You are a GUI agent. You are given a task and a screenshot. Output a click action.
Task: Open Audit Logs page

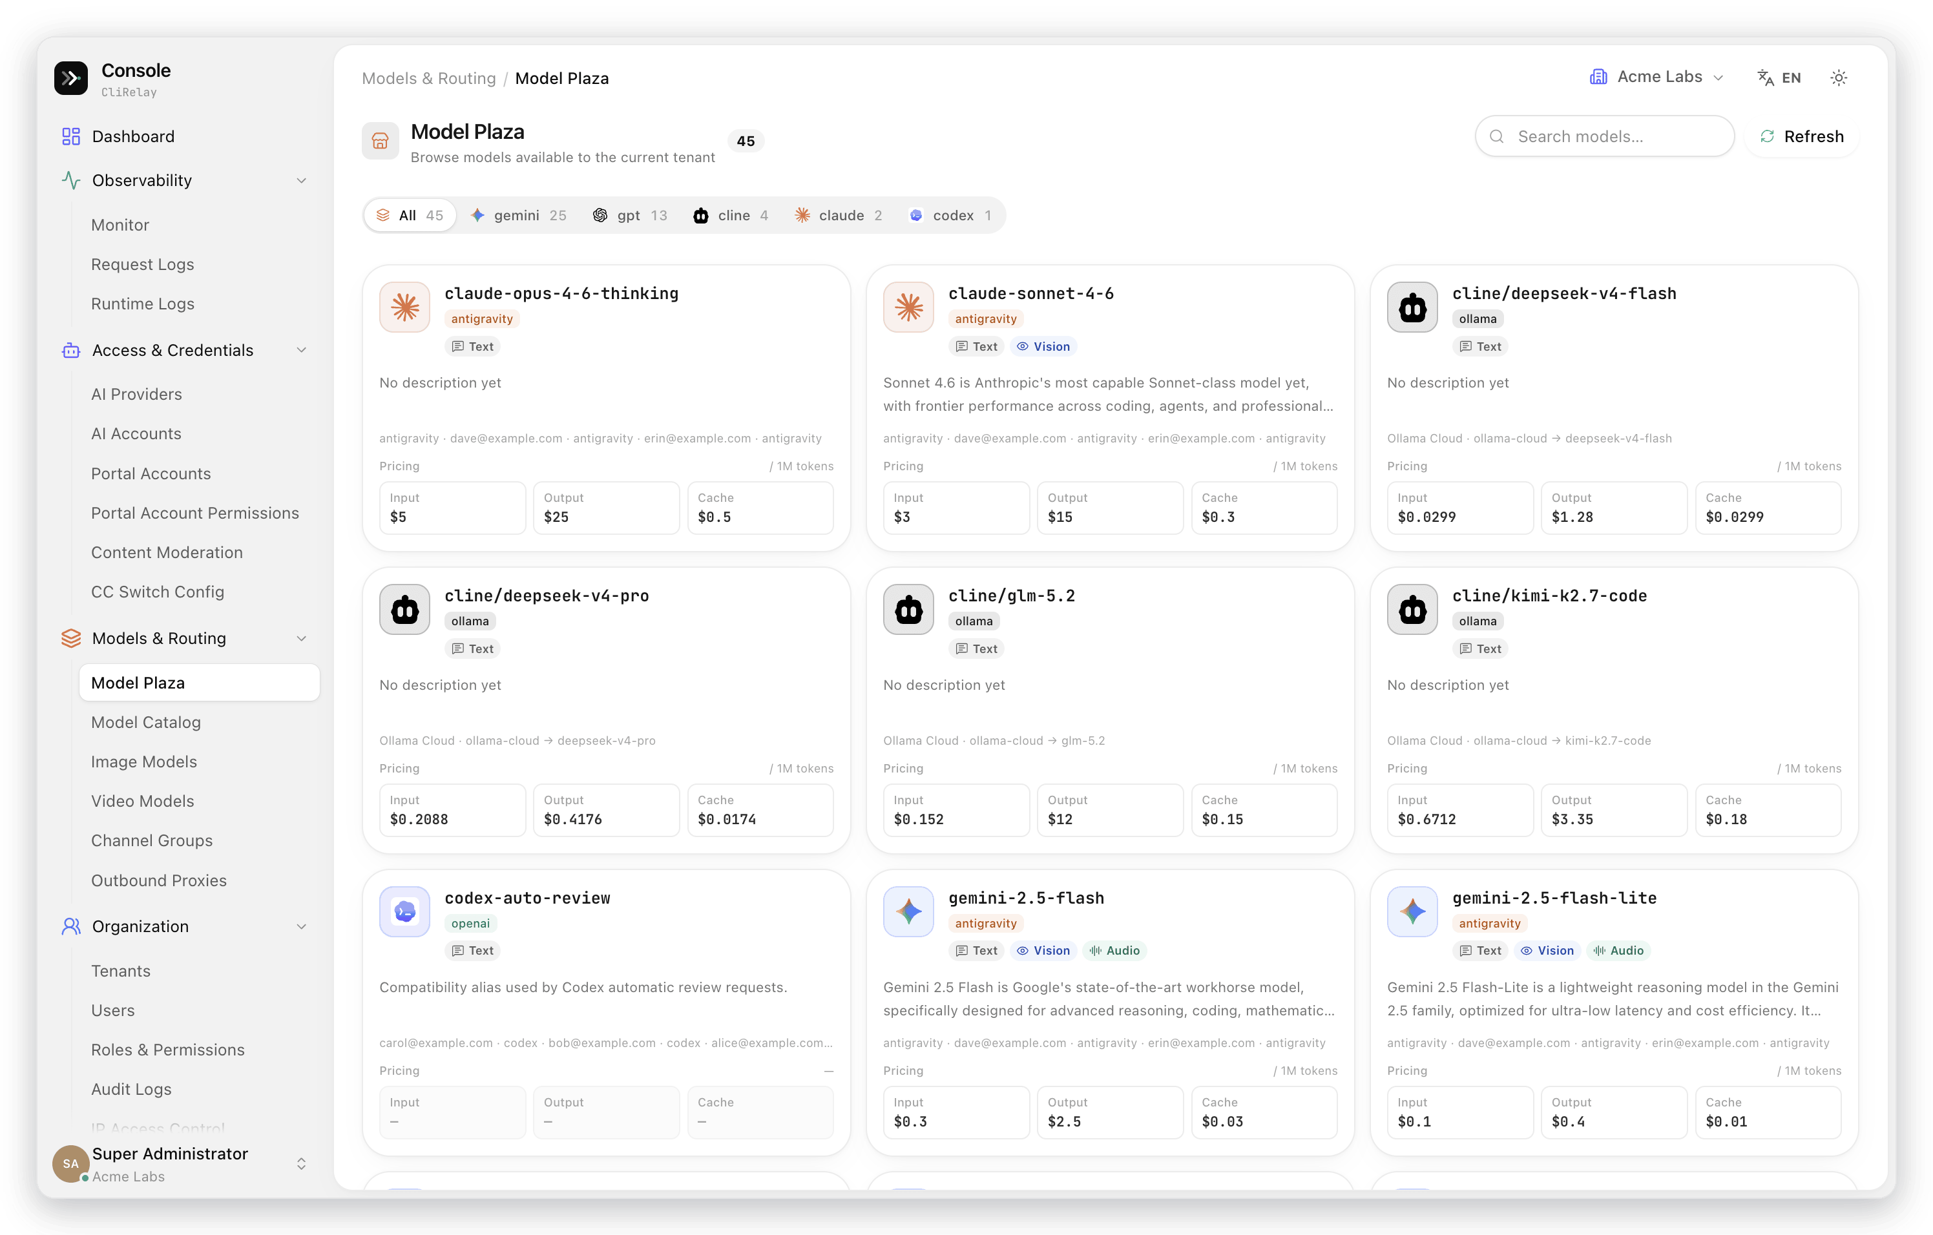(131, 1090)
